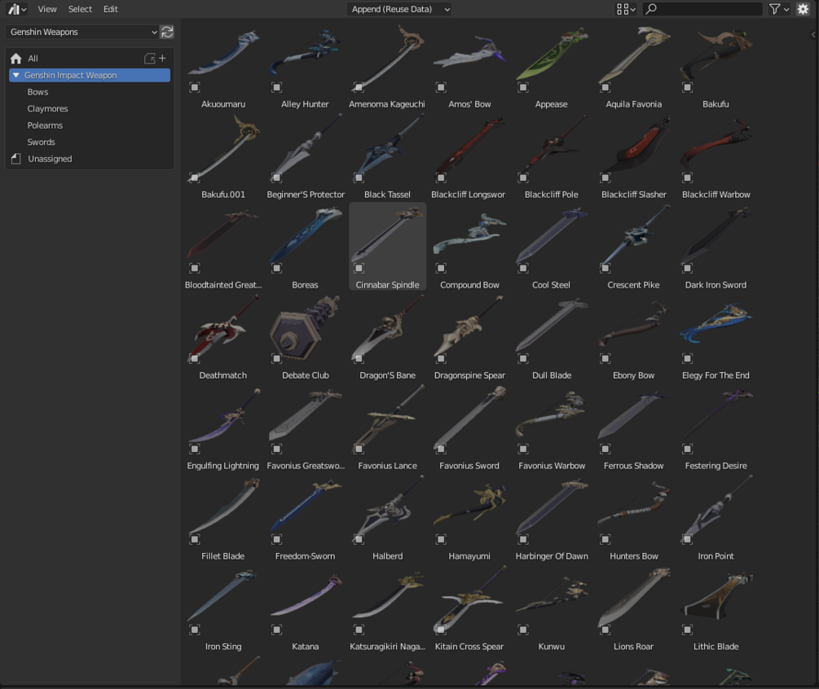Pick the Boreas asset
This screenshot has width=819, height=689.
click(305, 248)
